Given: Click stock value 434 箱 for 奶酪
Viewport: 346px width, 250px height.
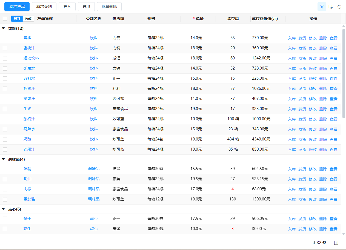Looking at the screenshot, I should coord(233,139).
